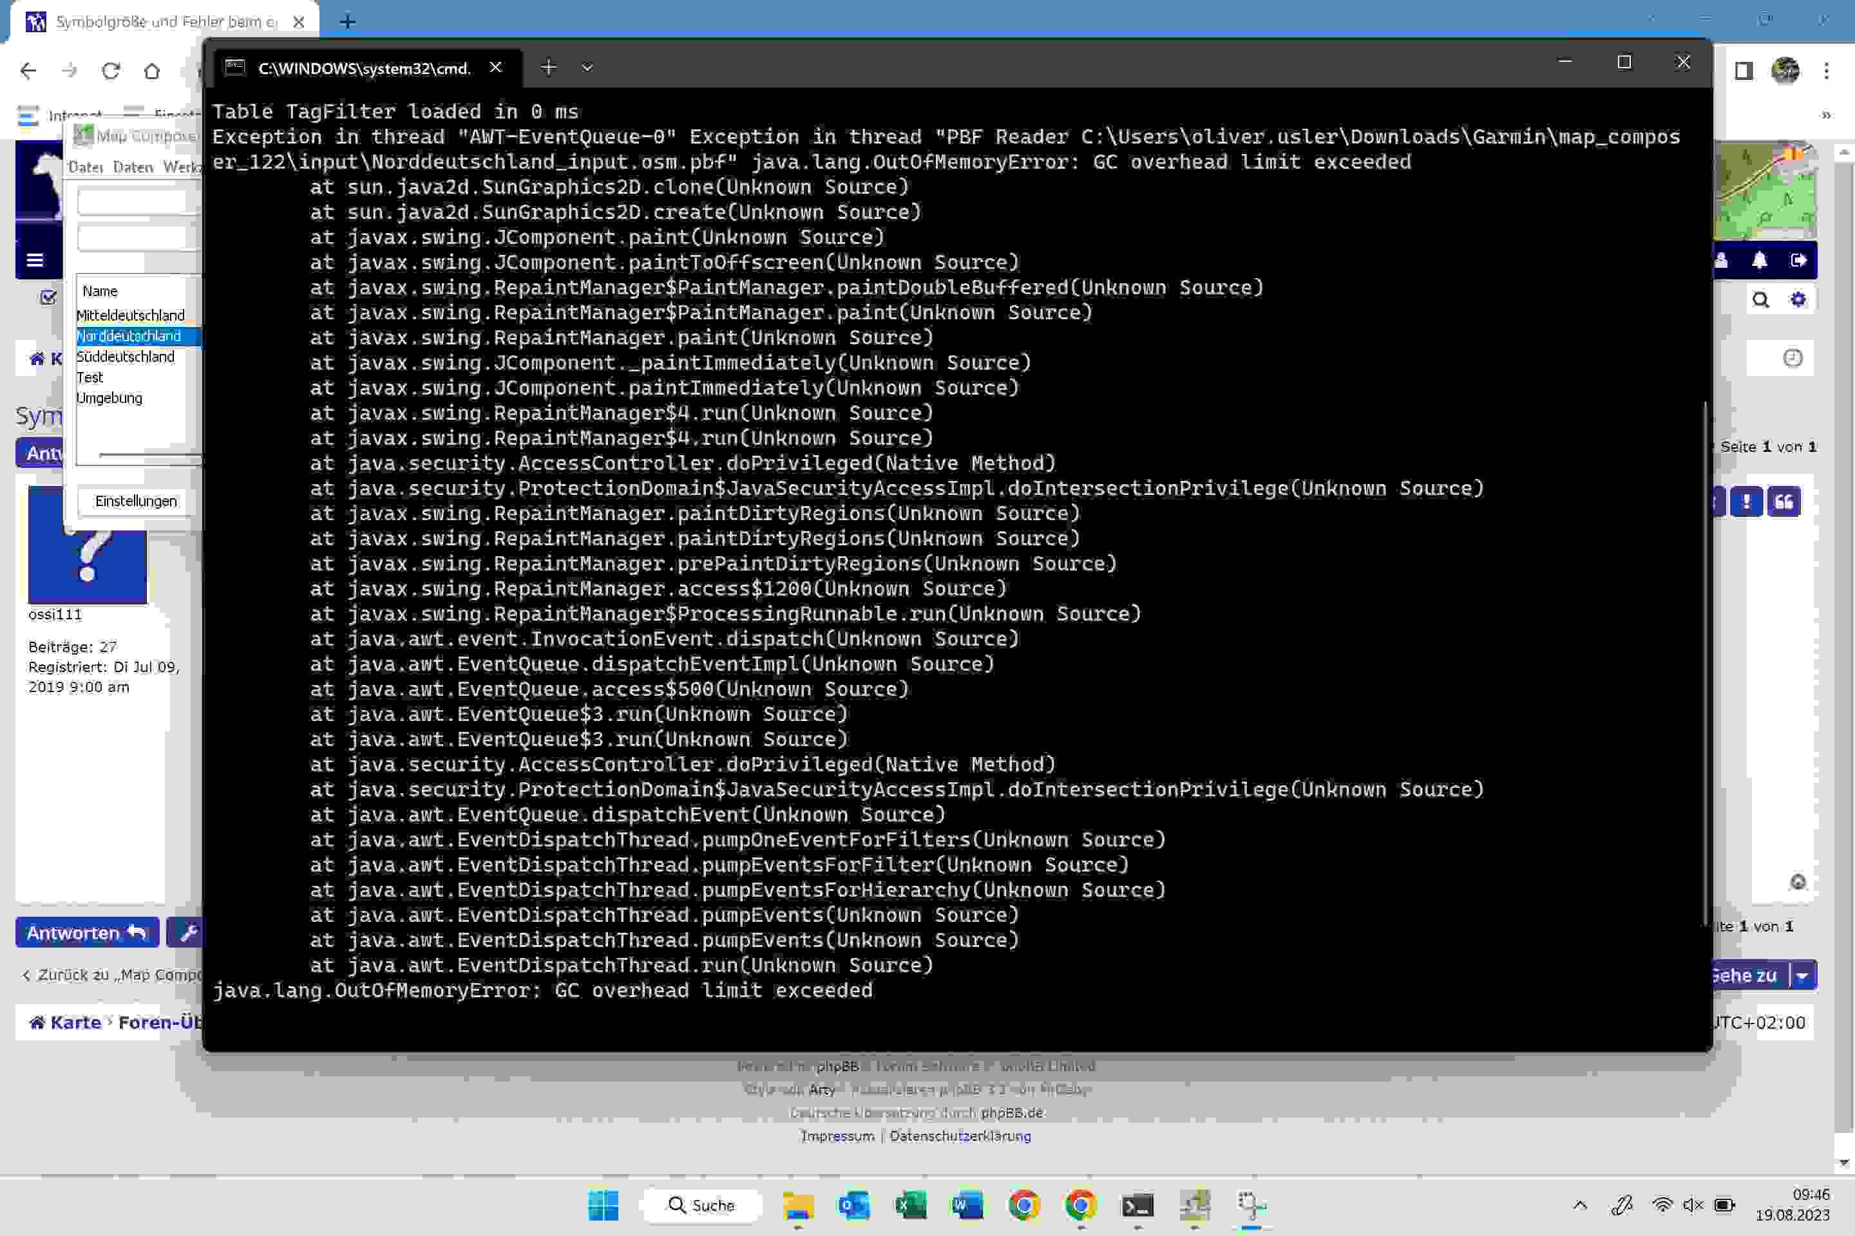Image resolution: width=1855 pixels, height=1236 pixels.
Task: Select Süddeutschland in the map list
Action: (126, 357)
